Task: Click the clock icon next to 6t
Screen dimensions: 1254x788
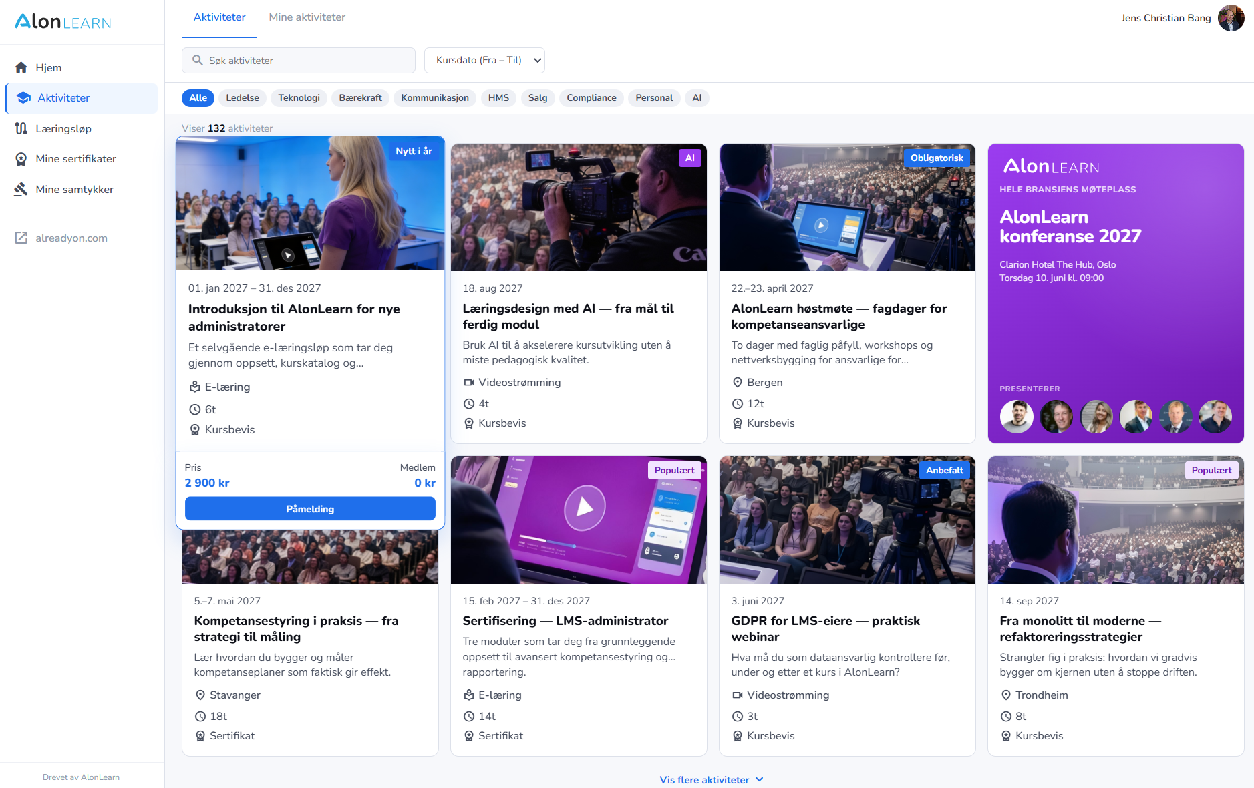Action: click(195, 409)
